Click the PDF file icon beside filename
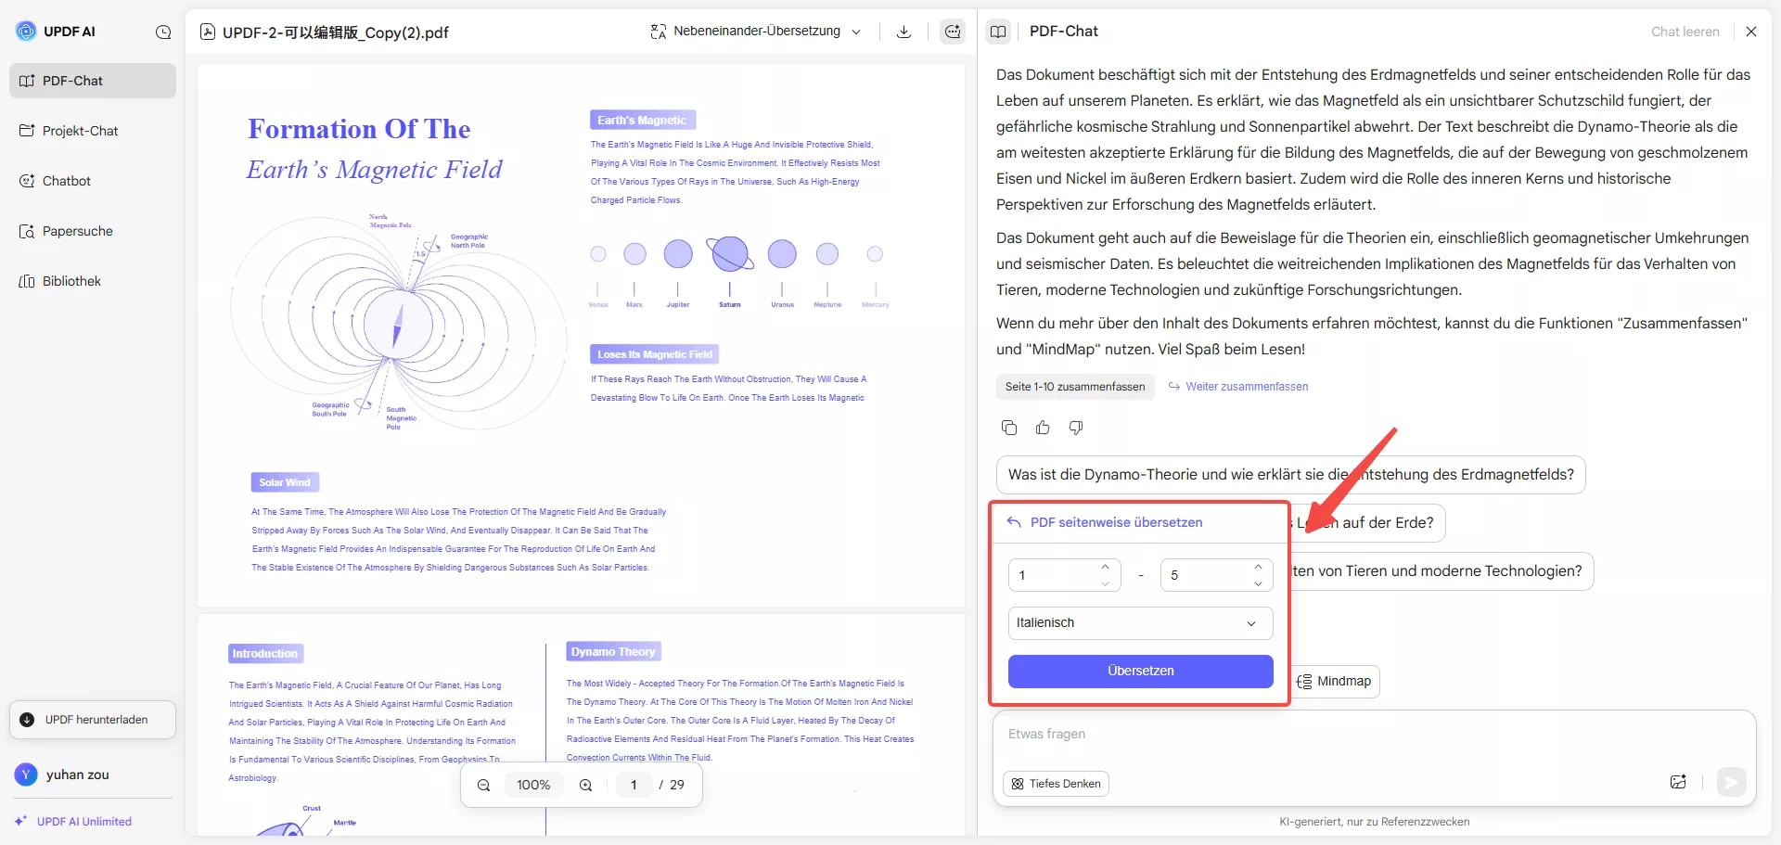This screenshot has width=1781, height=845. (x=208, y=32)
